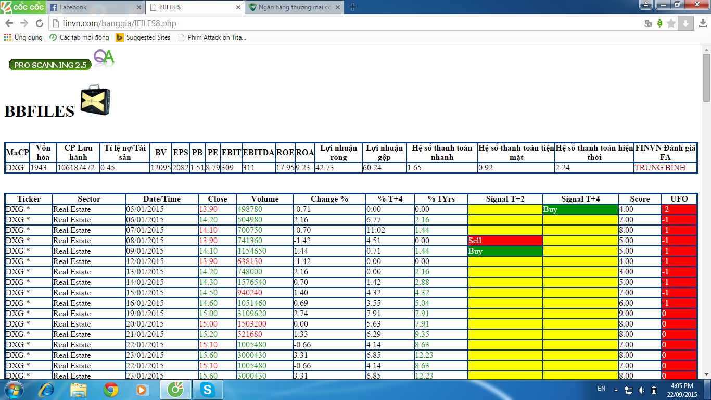Click the Ticker column header
The width and height of the screenshot is (711, 400).
pos(29,199)
